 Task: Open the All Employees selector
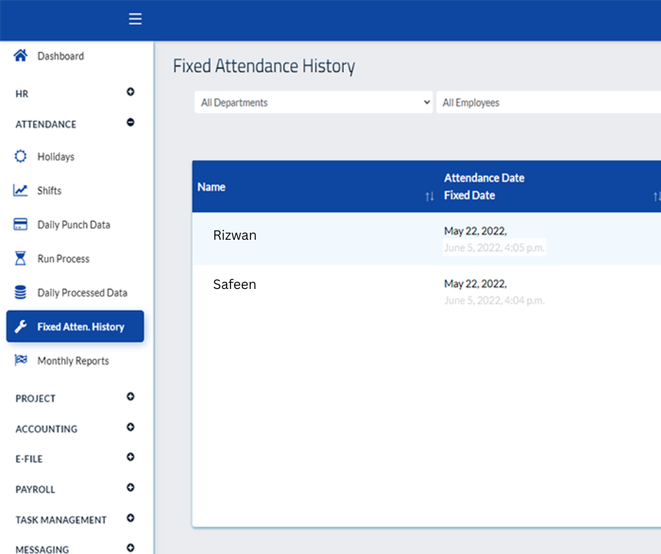pyautogui.click(x=548, y=103)
